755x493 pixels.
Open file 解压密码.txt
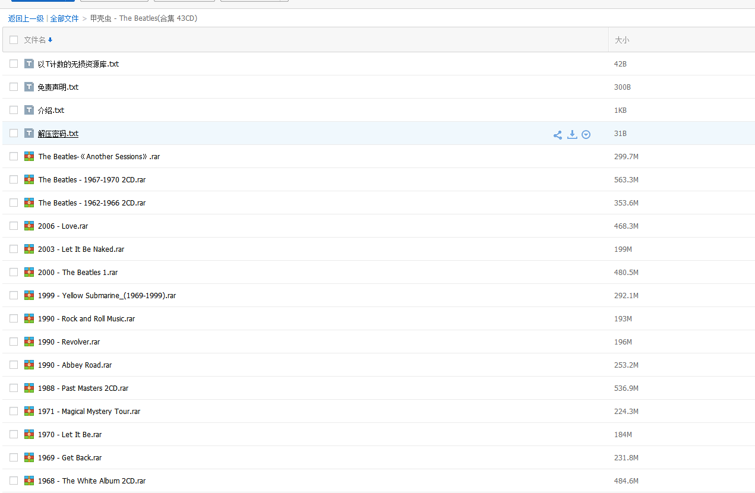(x=58, y=134)
